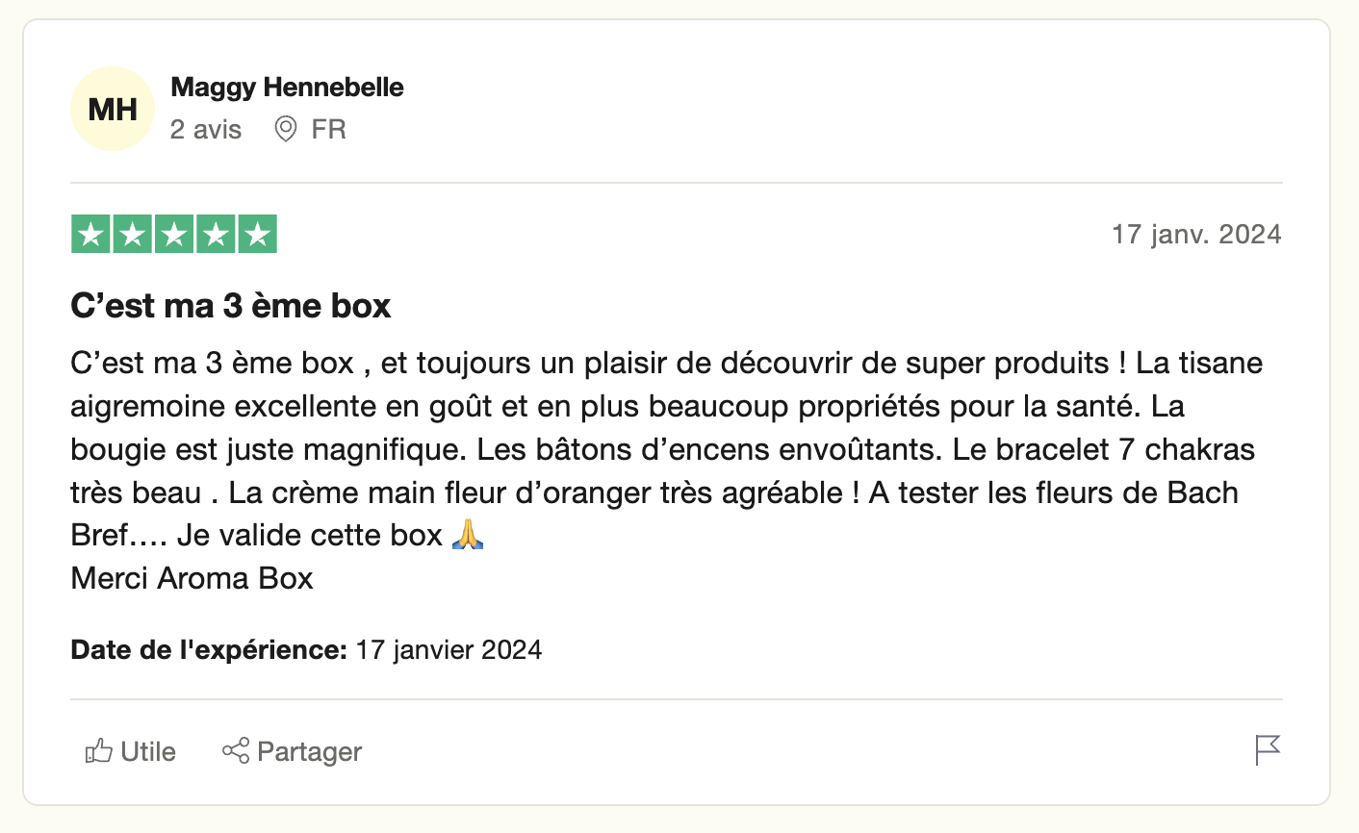Flag this review with the flag icon
This screenshot has height=833, width=1359.
tap(1268, 749)
